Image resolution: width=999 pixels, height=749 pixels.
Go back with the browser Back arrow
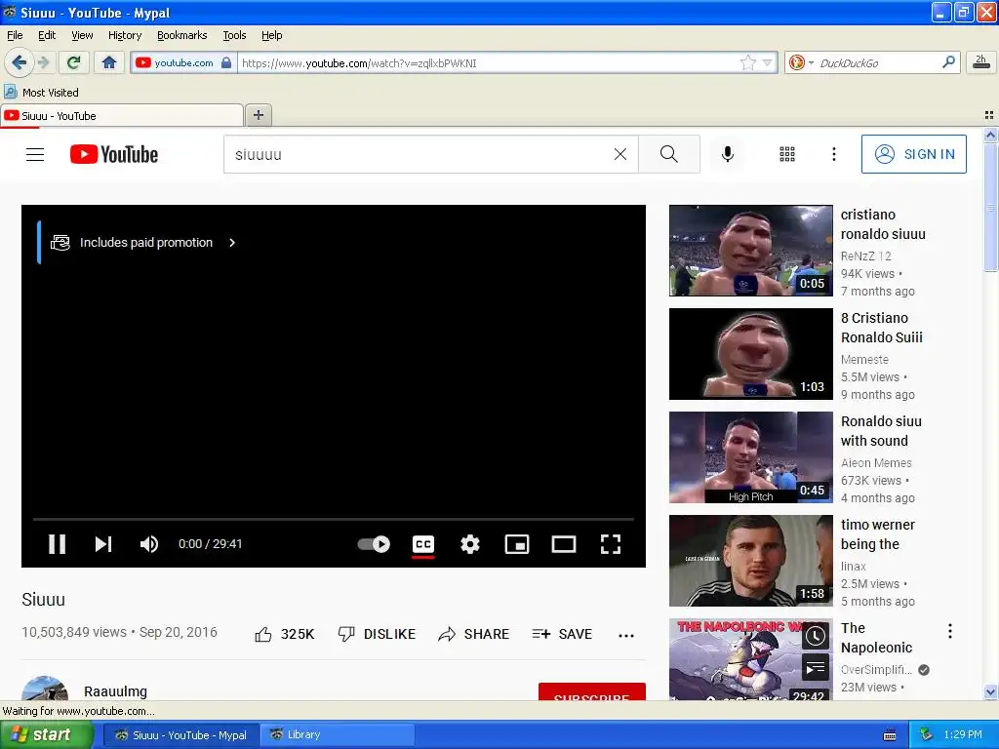pos(19,62)
